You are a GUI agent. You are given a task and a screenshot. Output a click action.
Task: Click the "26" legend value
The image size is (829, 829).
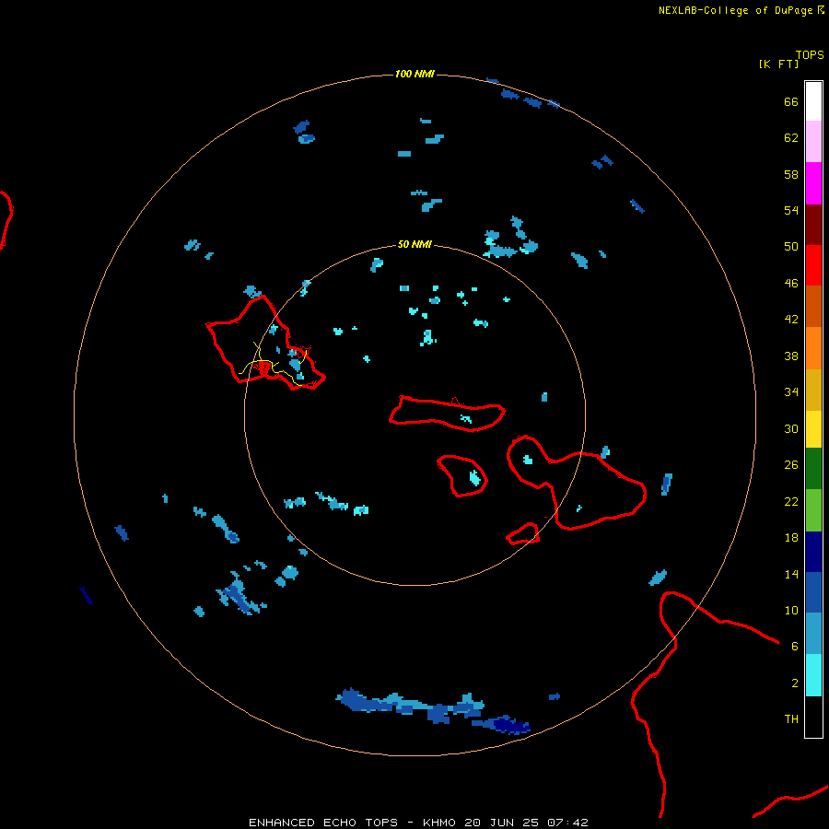click(791, 464)
